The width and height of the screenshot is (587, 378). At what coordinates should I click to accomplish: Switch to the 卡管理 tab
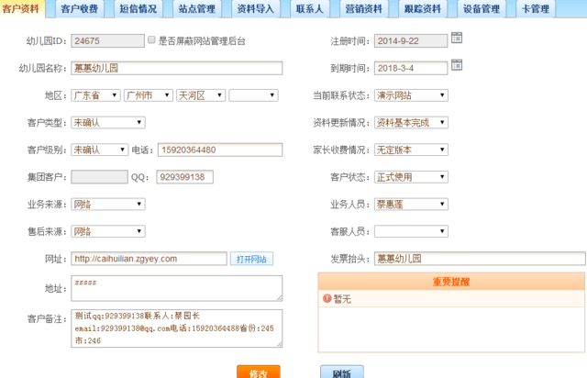tap(536, 8)
